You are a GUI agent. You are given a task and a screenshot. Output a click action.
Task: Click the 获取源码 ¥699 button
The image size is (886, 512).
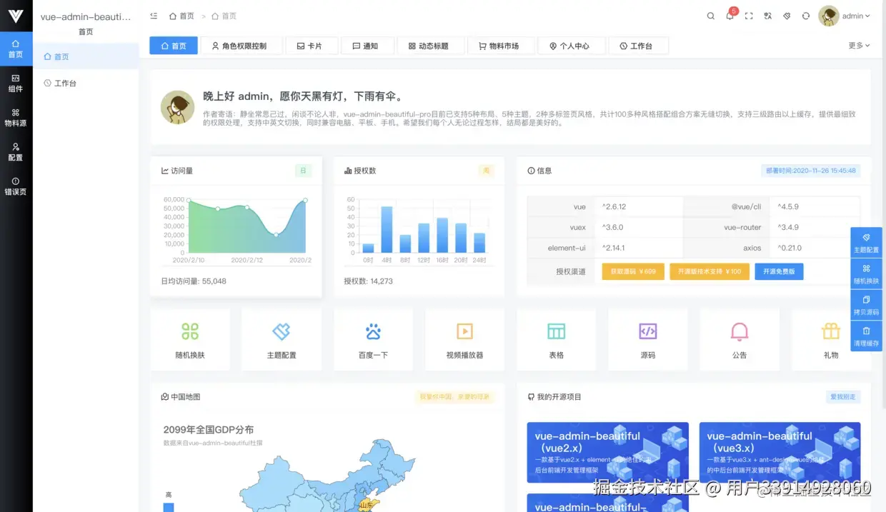pos(633,271)
